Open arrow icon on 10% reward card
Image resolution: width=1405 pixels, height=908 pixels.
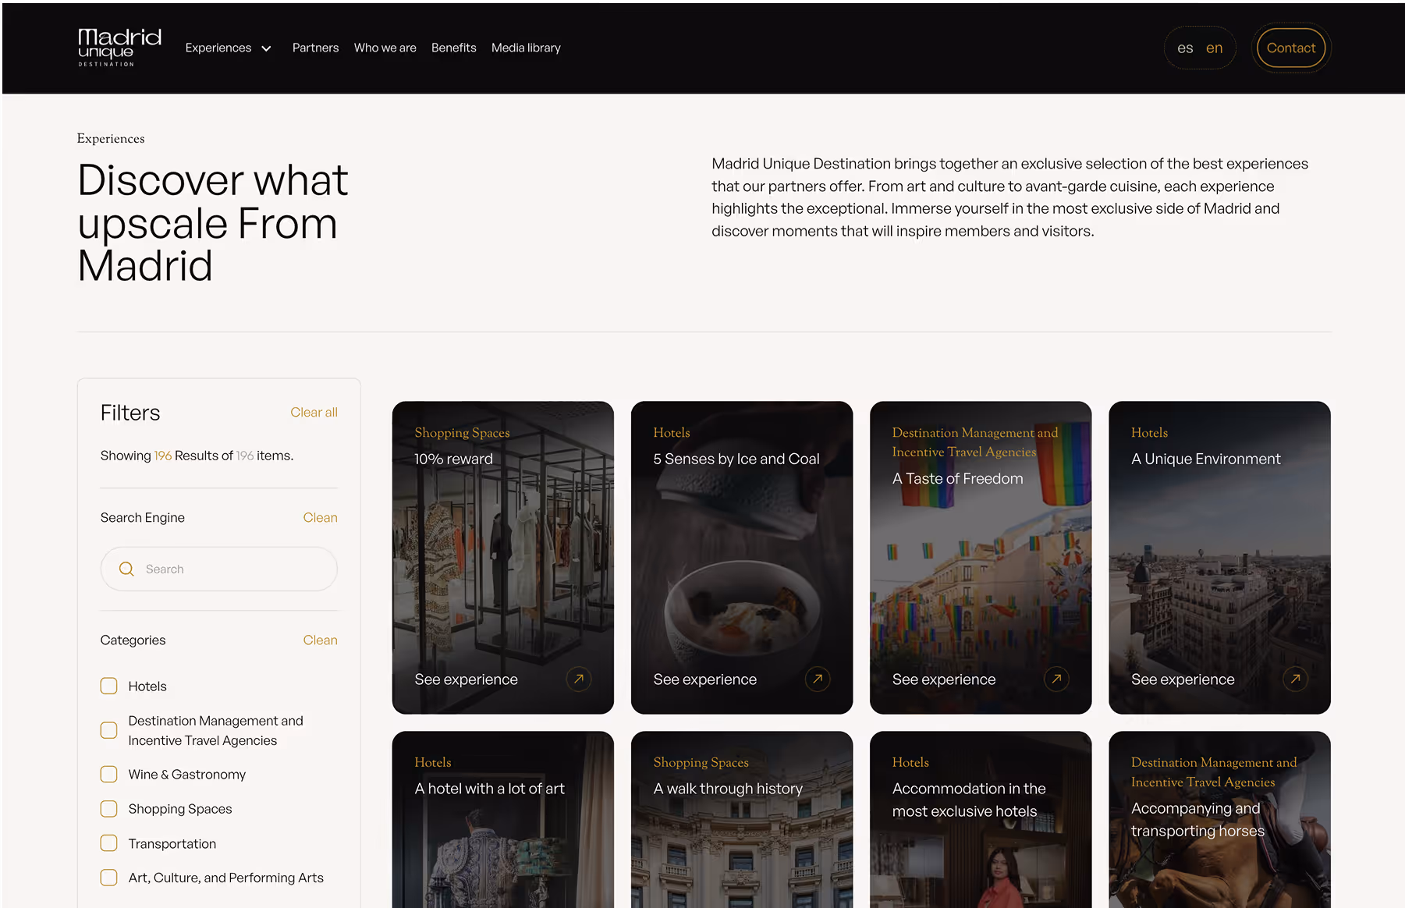pyautogui.click(x=579, y=679)
